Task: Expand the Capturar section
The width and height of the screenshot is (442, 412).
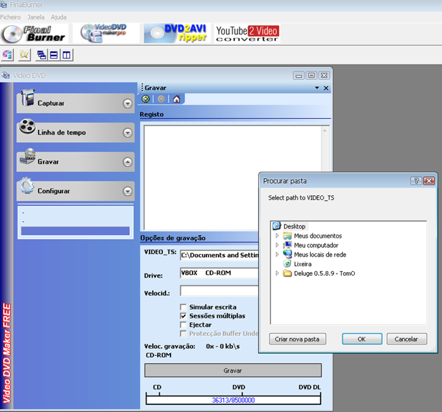Action: click(127, 103)
